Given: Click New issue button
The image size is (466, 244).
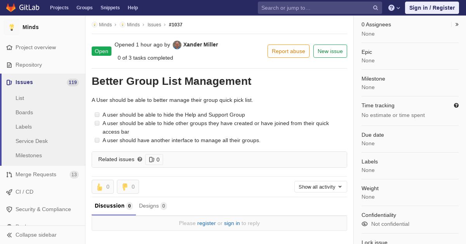Looking at the screenshot, I should point(330,51).
